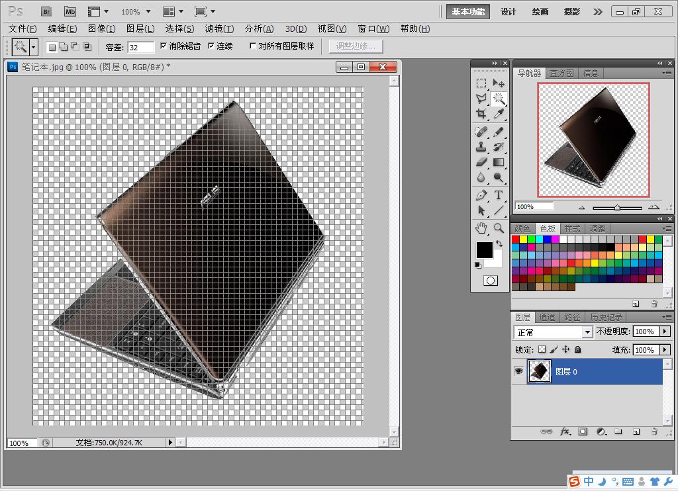Add a layer mask to layer

click(583, 431)
